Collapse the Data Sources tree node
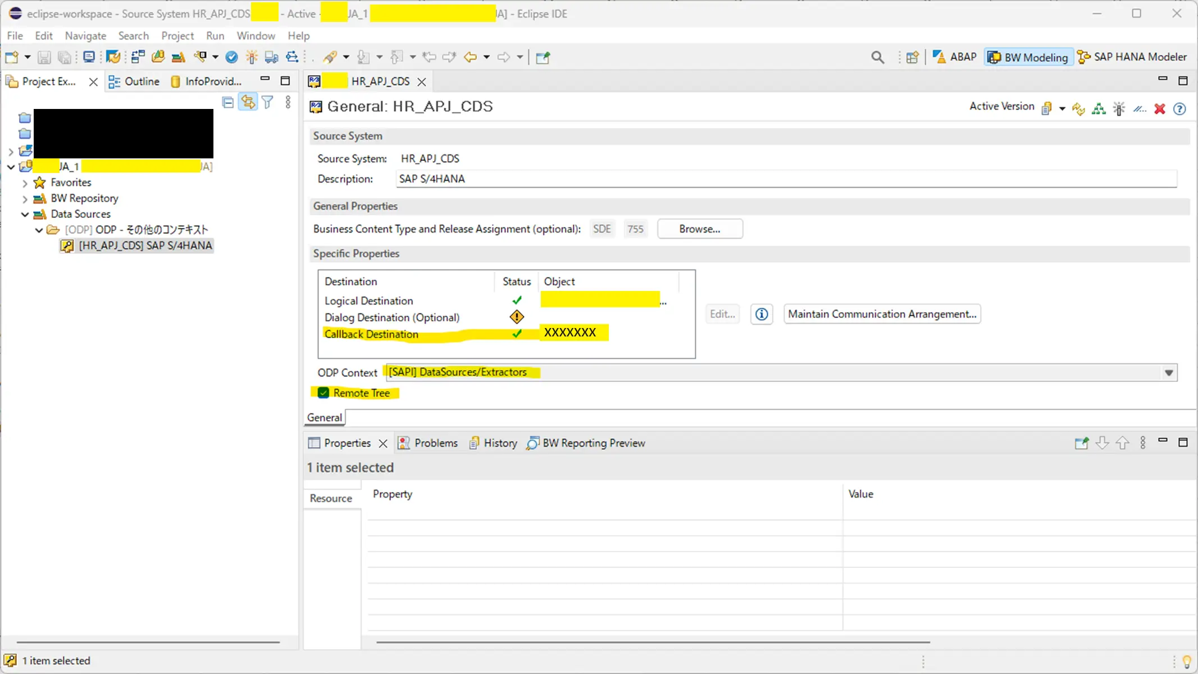 (25, 215)
